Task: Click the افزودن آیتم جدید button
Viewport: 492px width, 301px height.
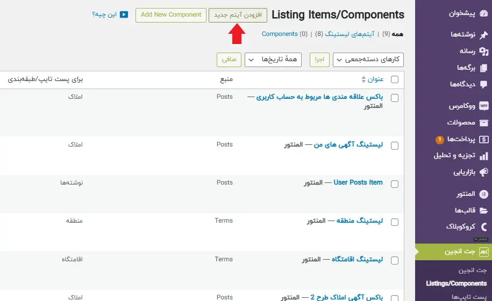Action: [238, 15]
